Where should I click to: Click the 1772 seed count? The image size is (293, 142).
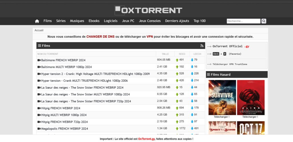coord(182,128)
